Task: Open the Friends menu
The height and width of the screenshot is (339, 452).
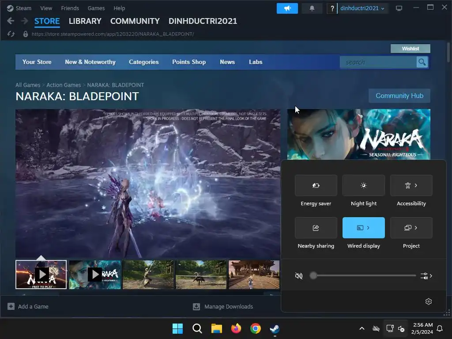Action: tap(70, 8)
